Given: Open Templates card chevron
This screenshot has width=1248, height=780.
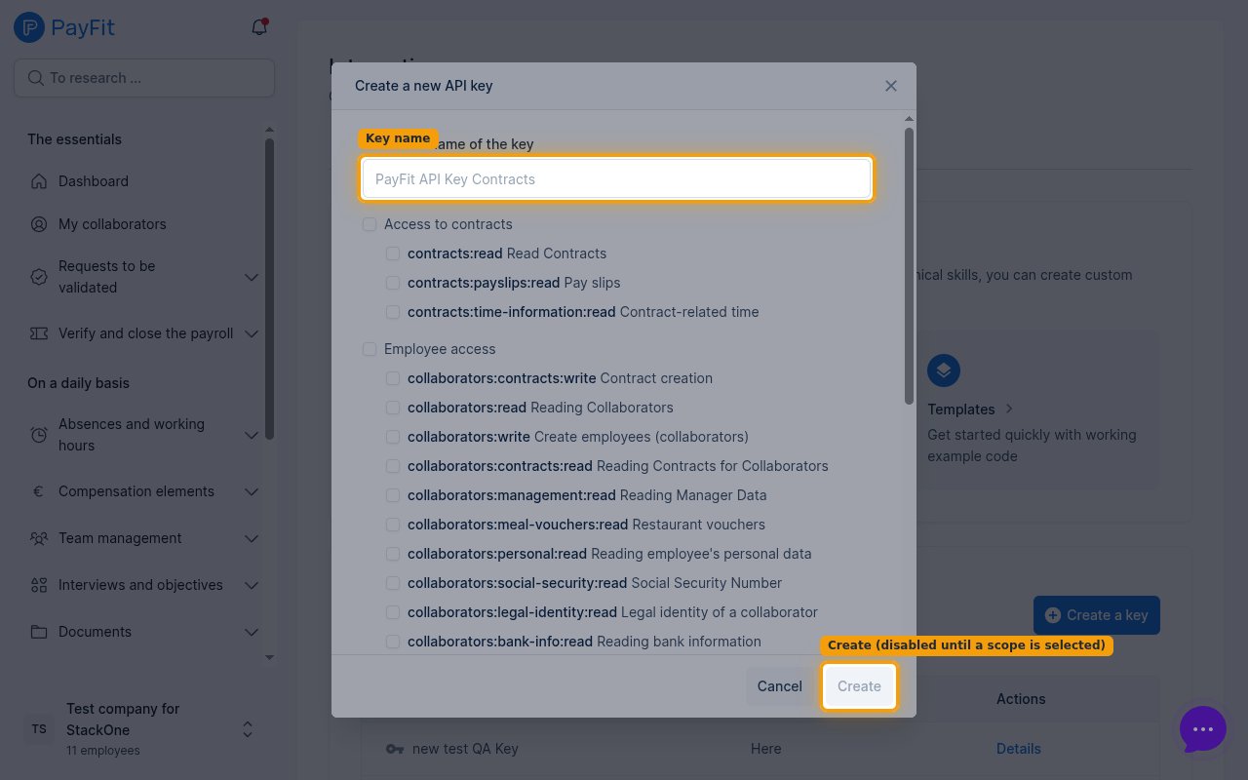Looking at the screenshot, I should (1009, 409).
